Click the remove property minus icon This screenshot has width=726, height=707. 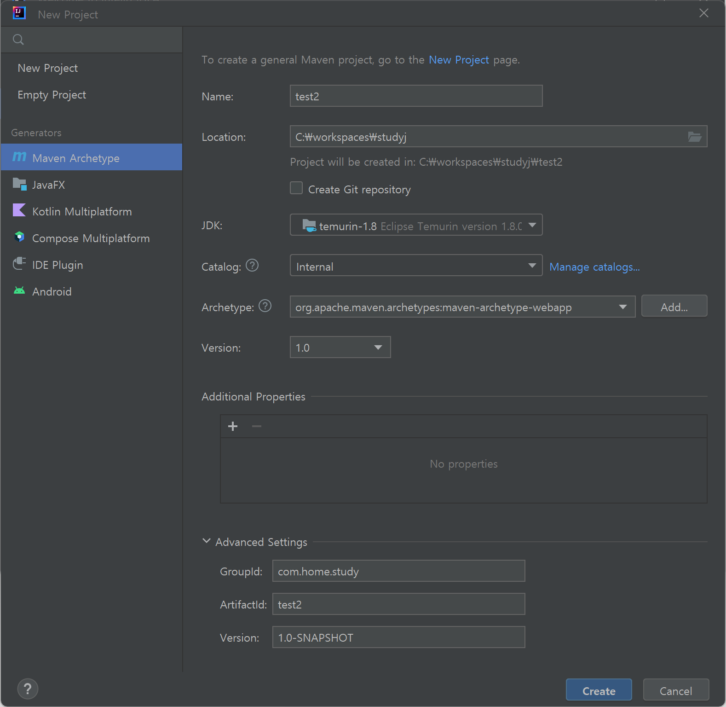257,426
